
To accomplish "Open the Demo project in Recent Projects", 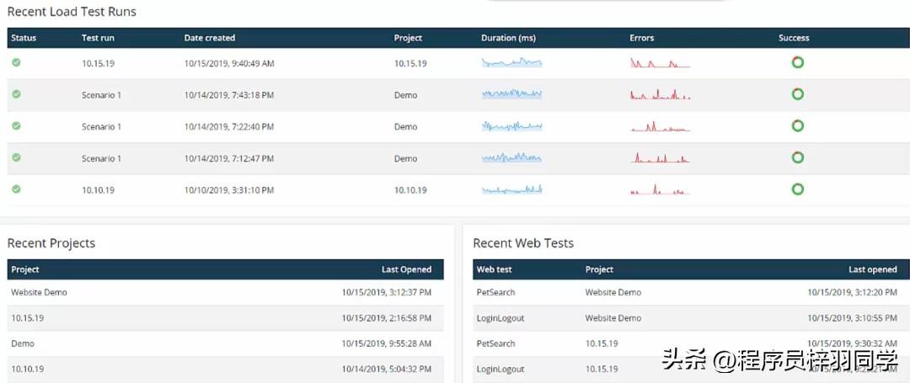I will [x=23, y=343].
